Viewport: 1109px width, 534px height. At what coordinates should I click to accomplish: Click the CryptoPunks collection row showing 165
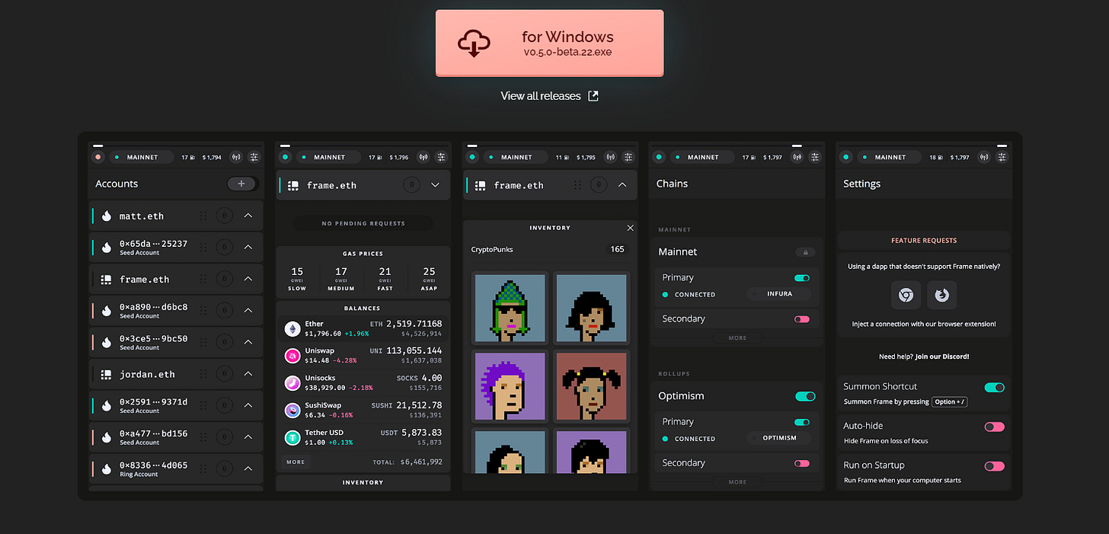click(x=550, y=249)
